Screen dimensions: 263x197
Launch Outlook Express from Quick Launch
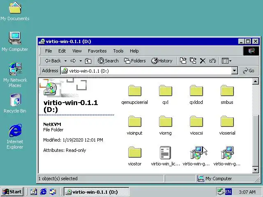click(53, 192)
